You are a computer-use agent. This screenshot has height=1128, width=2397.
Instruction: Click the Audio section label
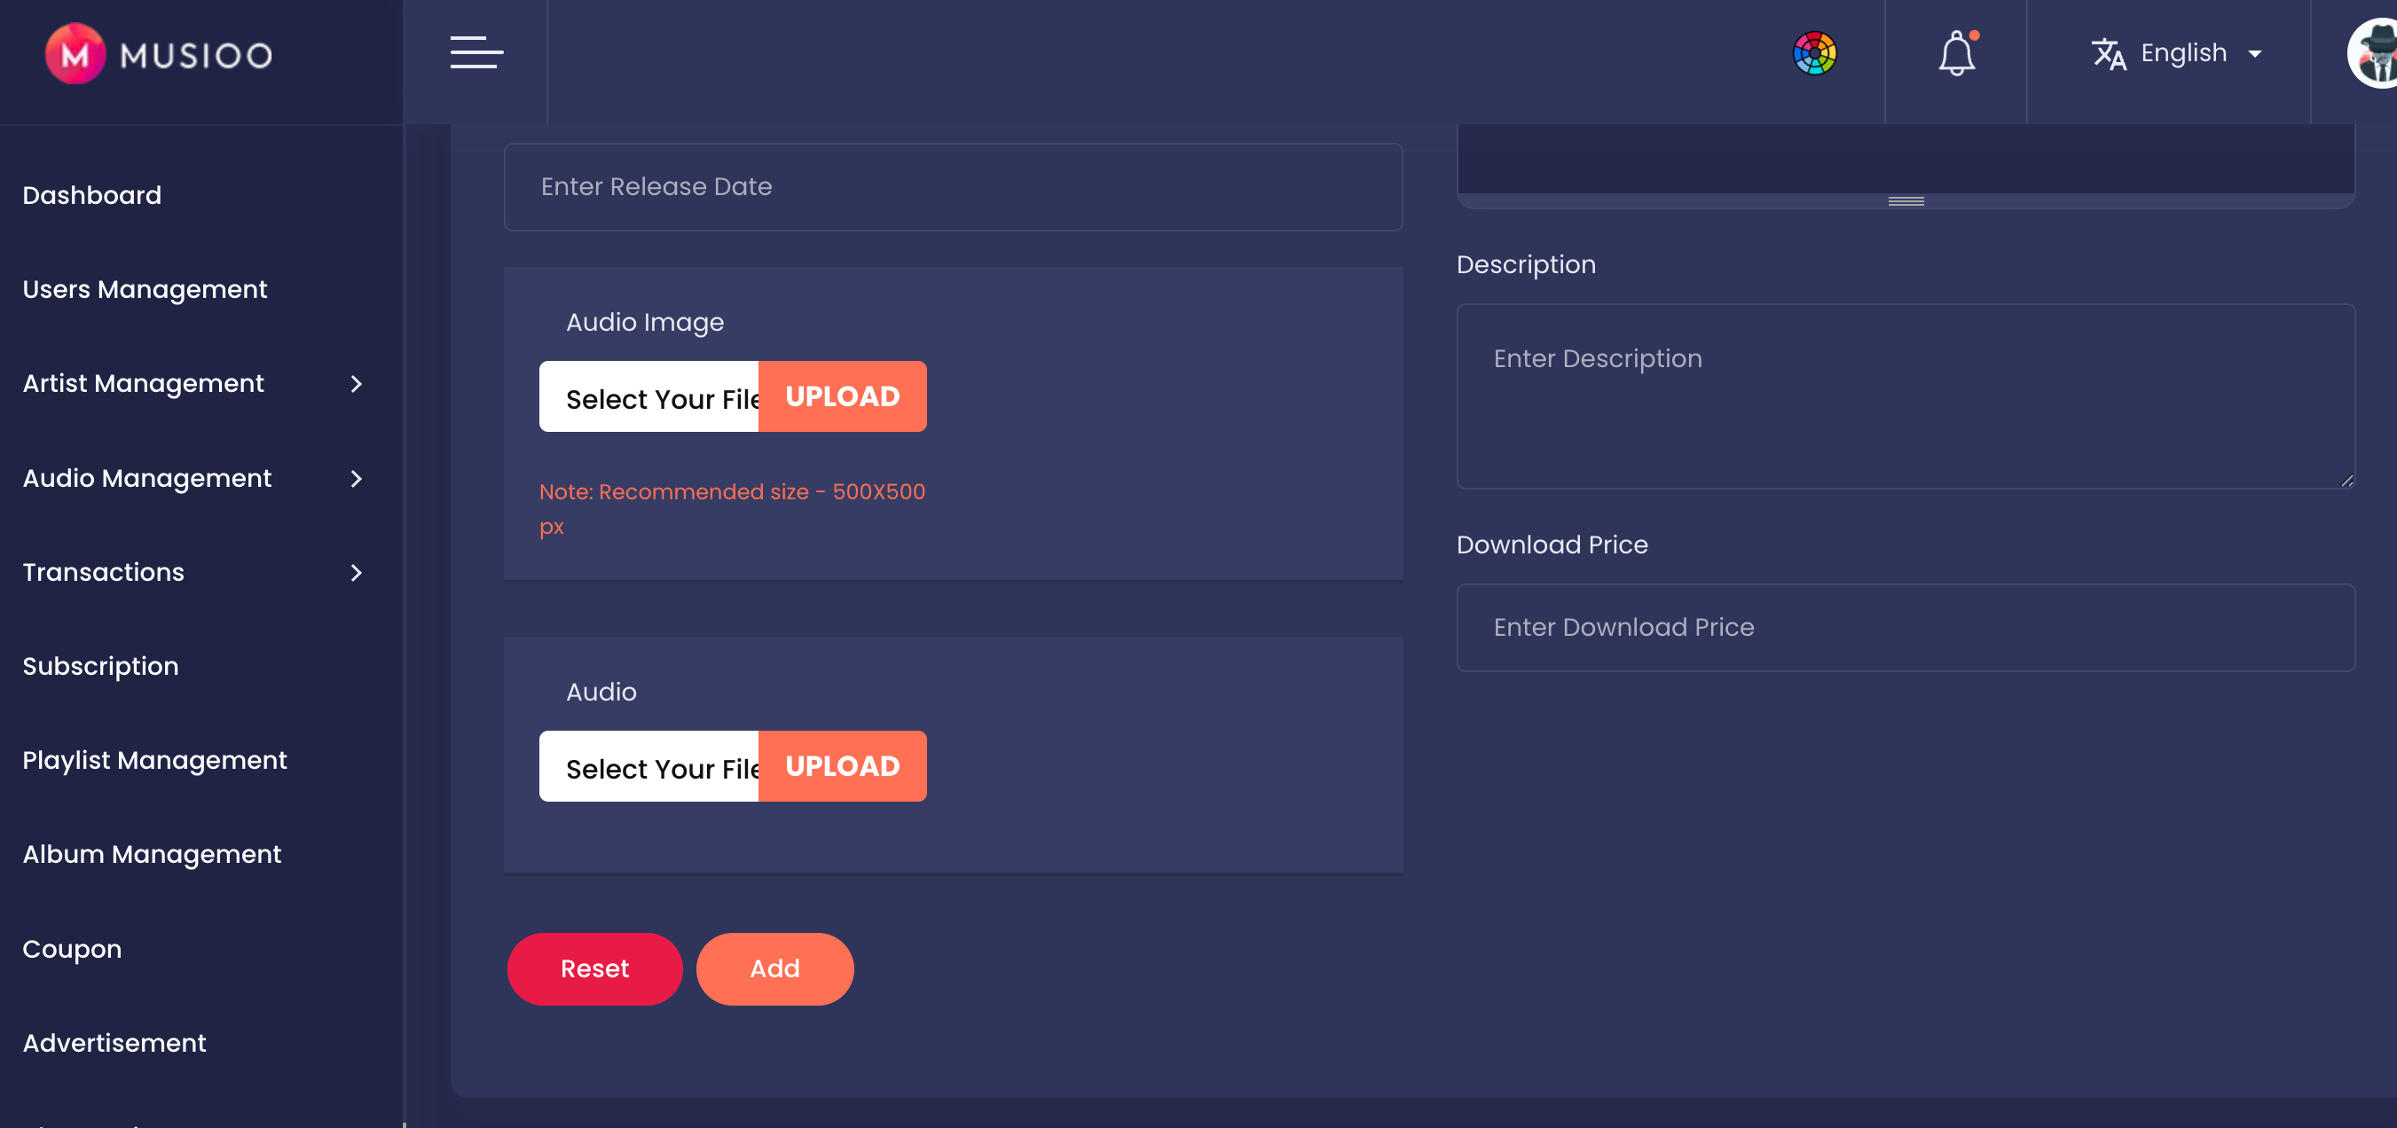(601, 692)
